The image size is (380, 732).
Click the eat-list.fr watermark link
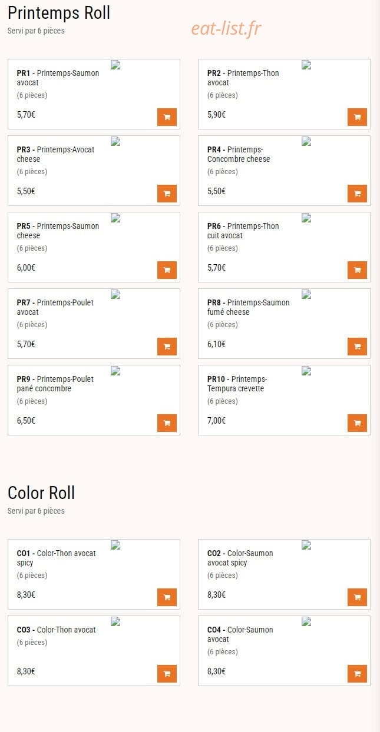(x=226, y=28)
